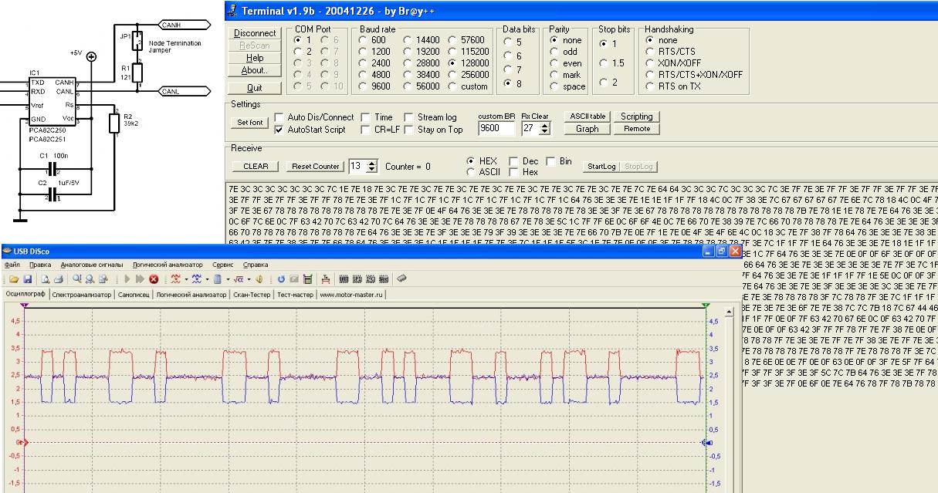Click the Reset Counter button
Viewport: 938px width, 493px height.
click(x=315, y=166)
